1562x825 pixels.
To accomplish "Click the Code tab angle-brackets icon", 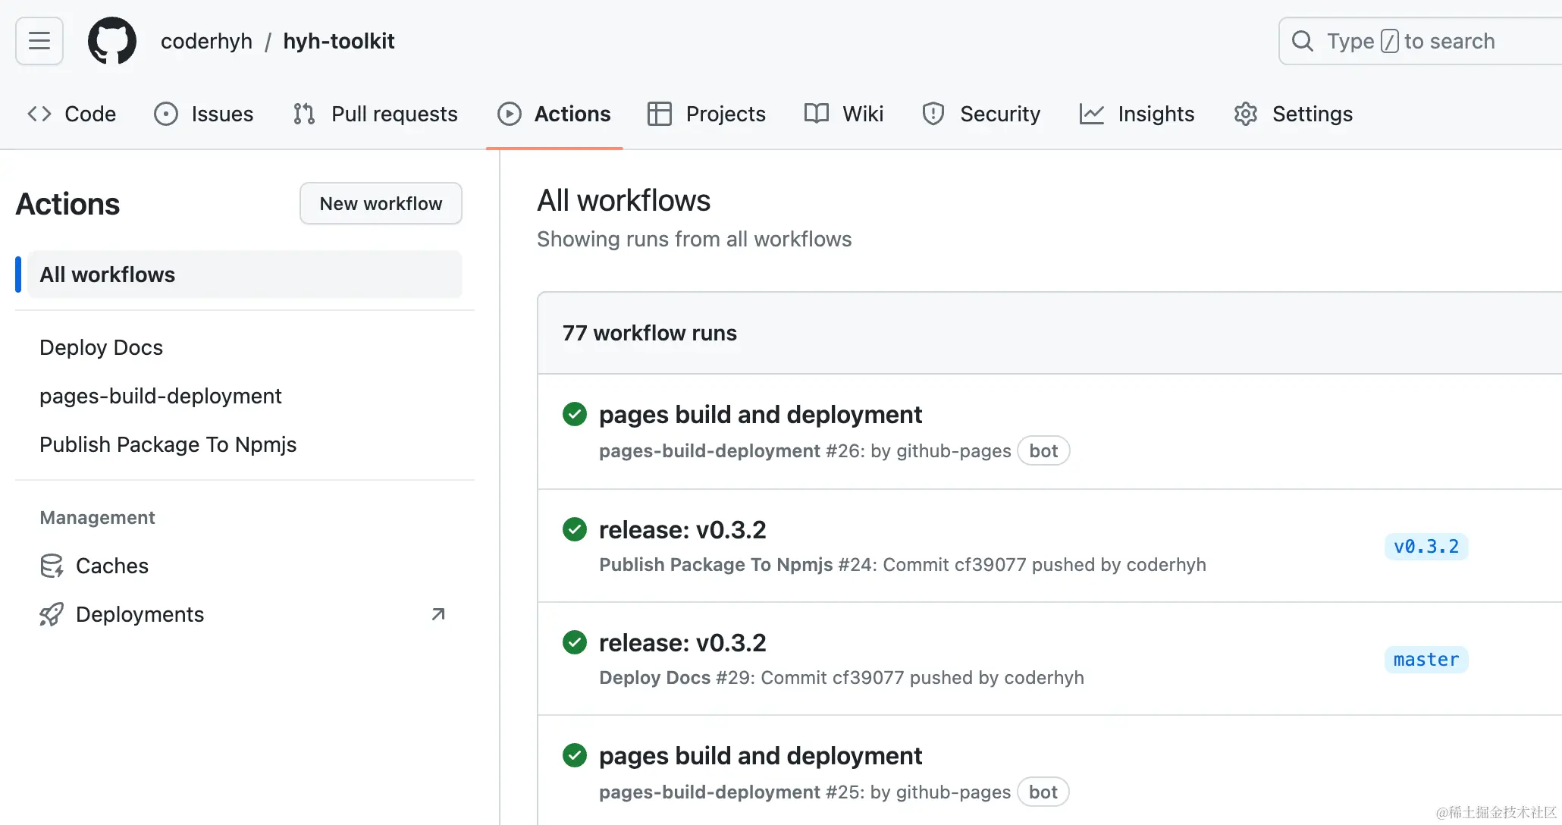I will coord(39,114).
